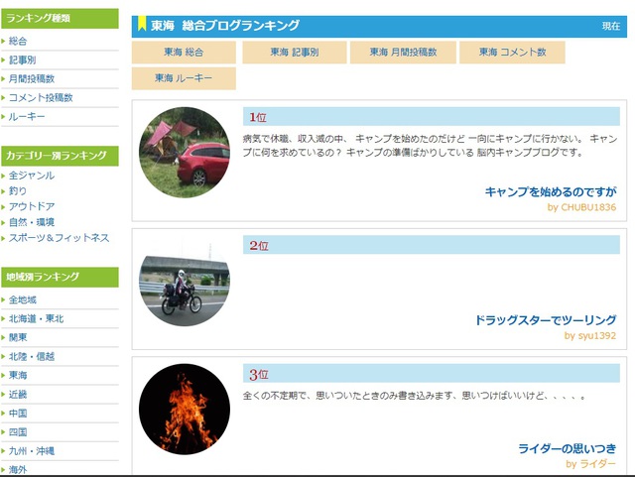635x477 pixels.
Task: Switch to 東海 記事別 tab
Action: 295,53
